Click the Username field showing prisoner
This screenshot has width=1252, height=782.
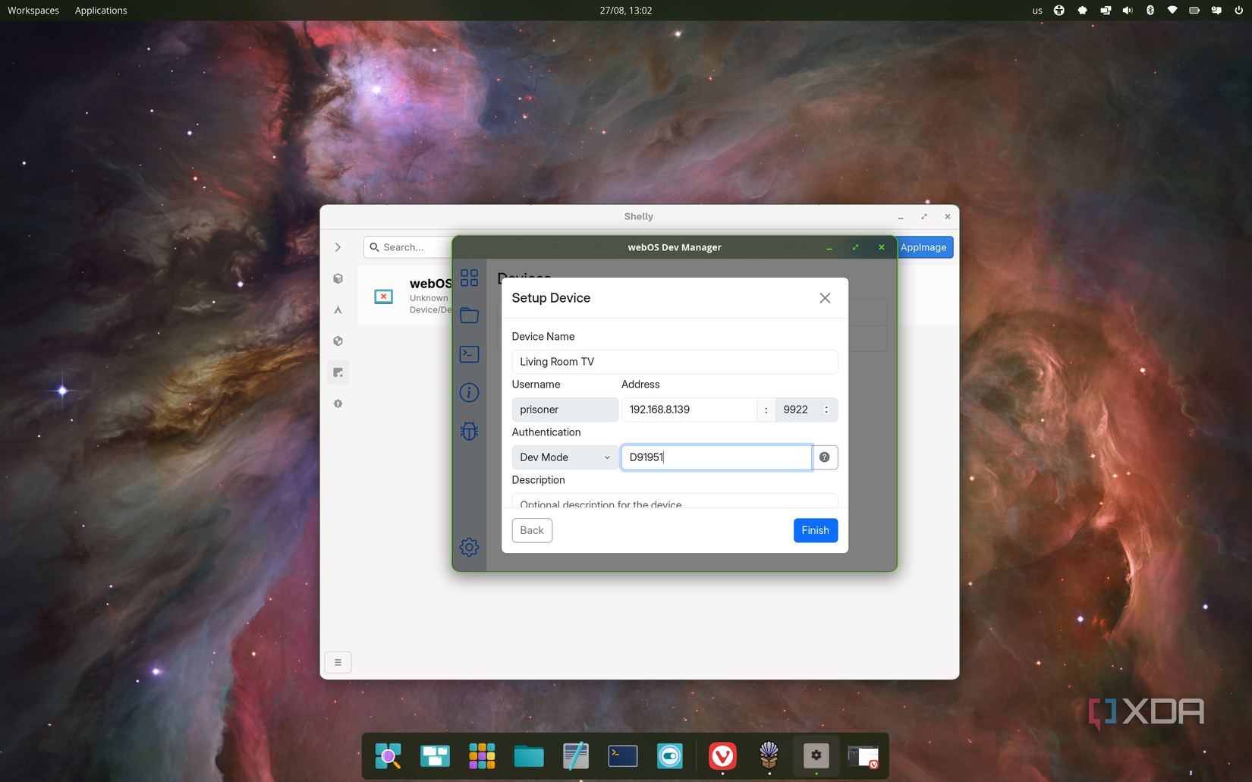(565, 410)
